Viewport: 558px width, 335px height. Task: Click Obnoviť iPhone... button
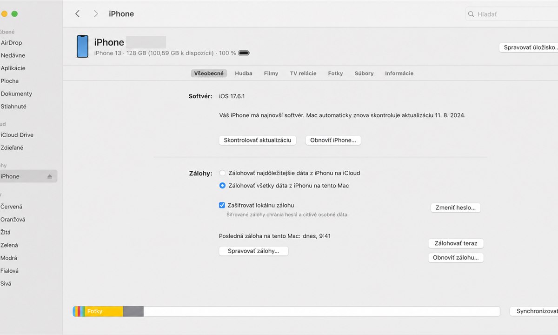(333, 140)
